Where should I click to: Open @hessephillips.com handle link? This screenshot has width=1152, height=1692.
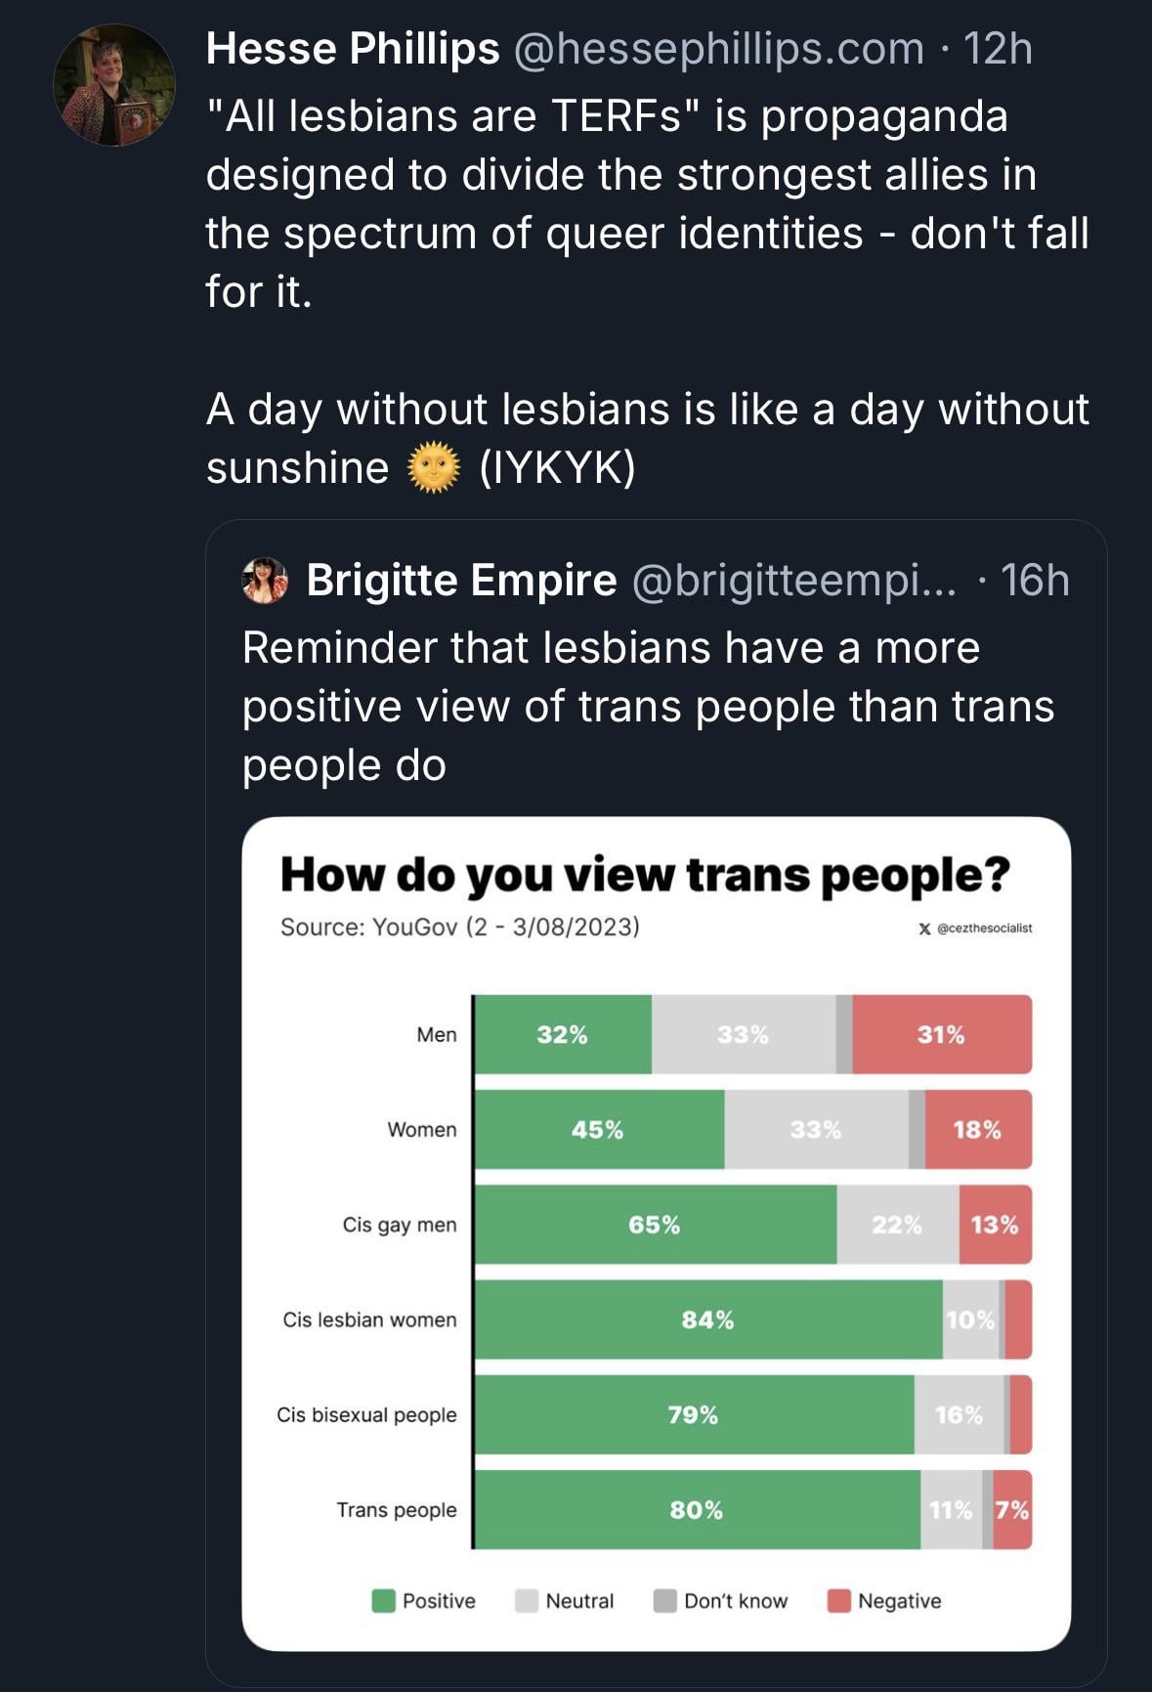point(718,49)
